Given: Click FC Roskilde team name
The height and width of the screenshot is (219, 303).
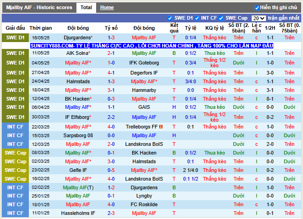Looking at the screenshot, I should click(144, 204).
